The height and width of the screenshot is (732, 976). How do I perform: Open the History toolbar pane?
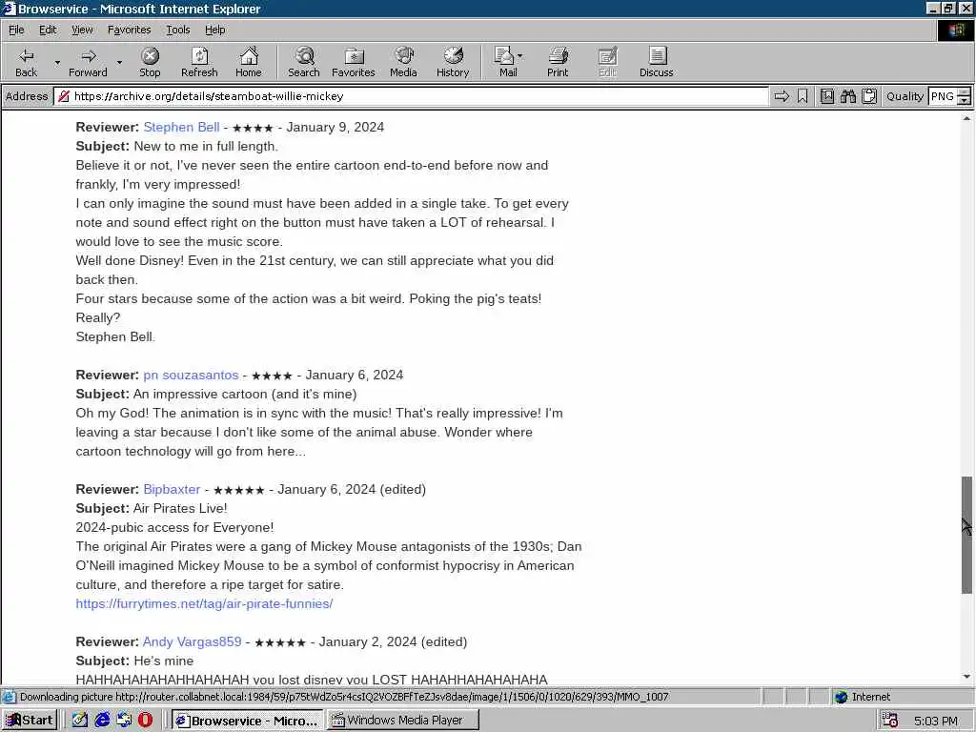tap(453, 62)
